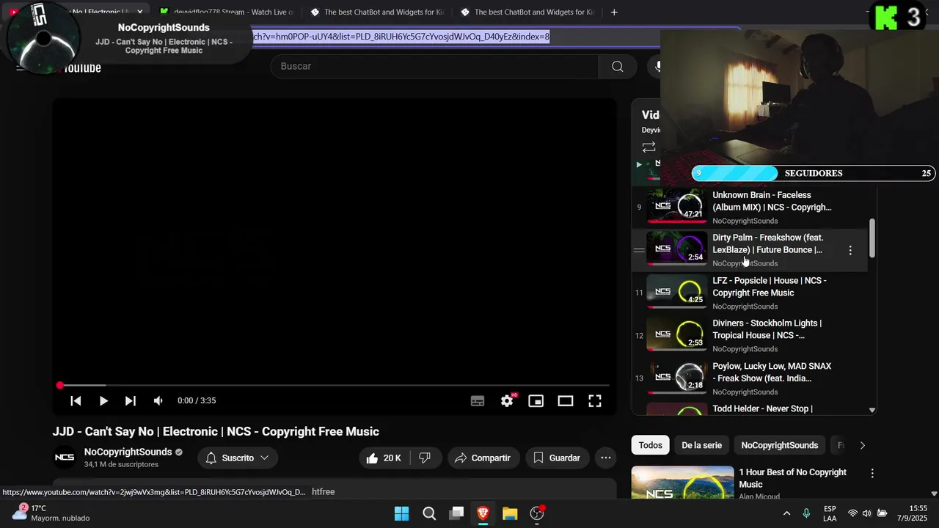The width and height of the screenshot is (939, 528).
Task: Open the weather widget showing 17°C
Action: [x=51, y=513]
